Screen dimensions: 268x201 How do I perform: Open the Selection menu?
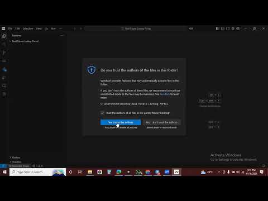pyautogui.click(x=28, y=28)
